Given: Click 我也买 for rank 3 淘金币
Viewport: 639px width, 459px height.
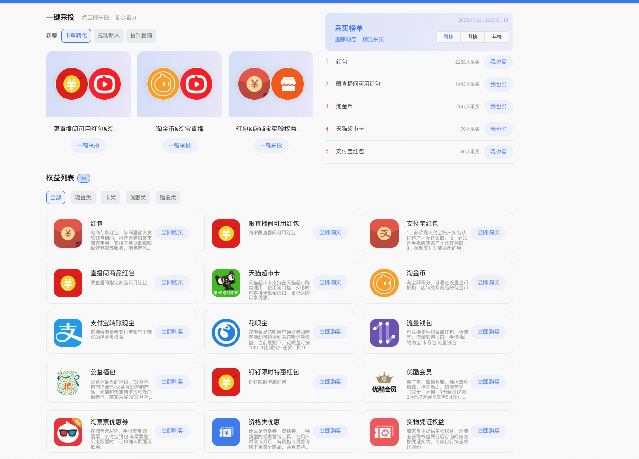Looking at the screenshot, I should tap(498, 106).
